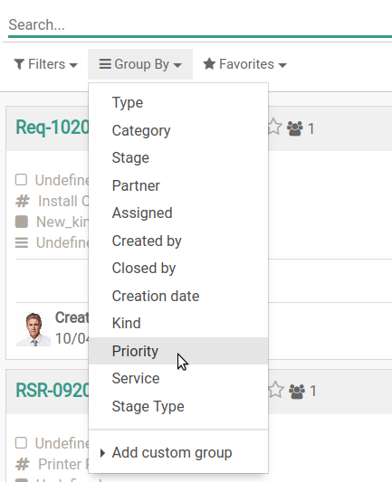Click the lines icon in Req-1020 card
This screenshot has width=392, height=482.
coord(22,243)
